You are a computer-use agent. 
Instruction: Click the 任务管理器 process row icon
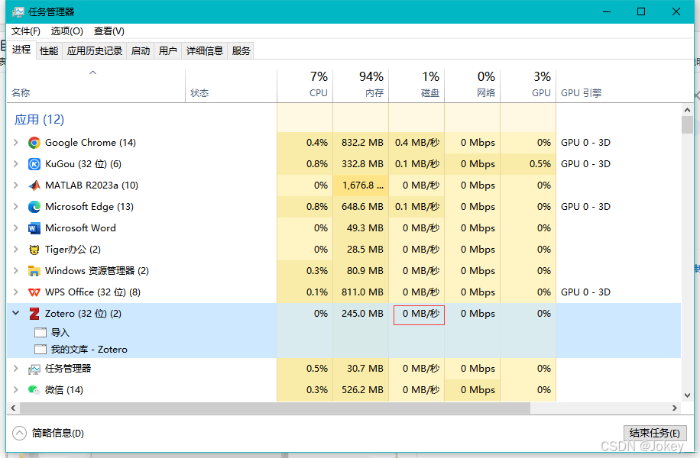point(34,369)
